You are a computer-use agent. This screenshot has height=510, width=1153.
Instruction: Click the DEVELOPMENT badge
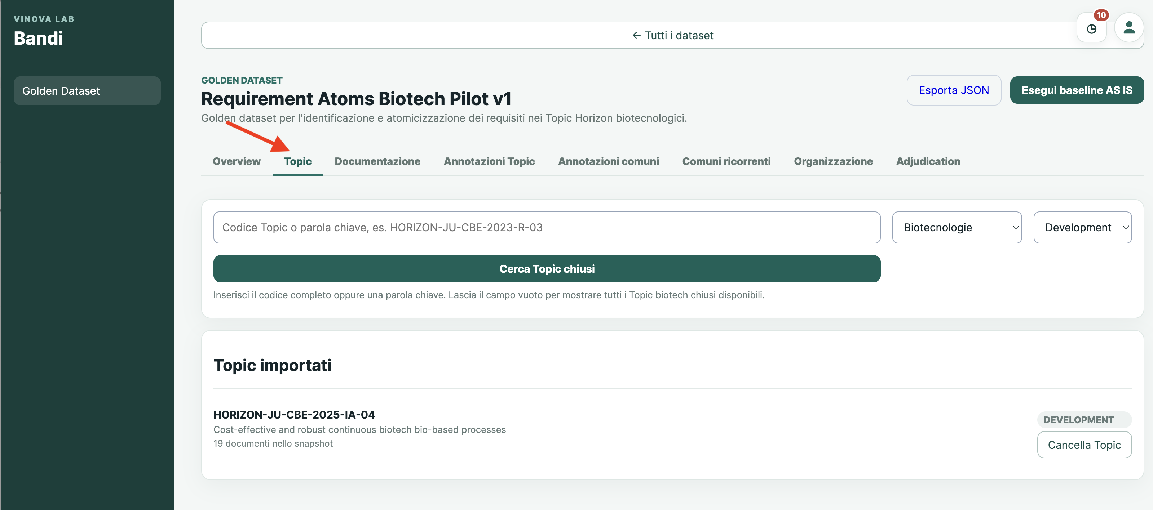click(1084, 420)
